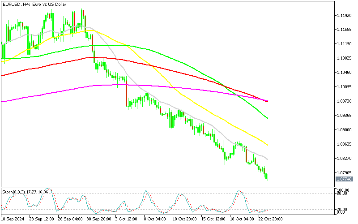Click the 1.08270 price axis label
Viewport: 358px width, 224px height.
tap(344, 159)
